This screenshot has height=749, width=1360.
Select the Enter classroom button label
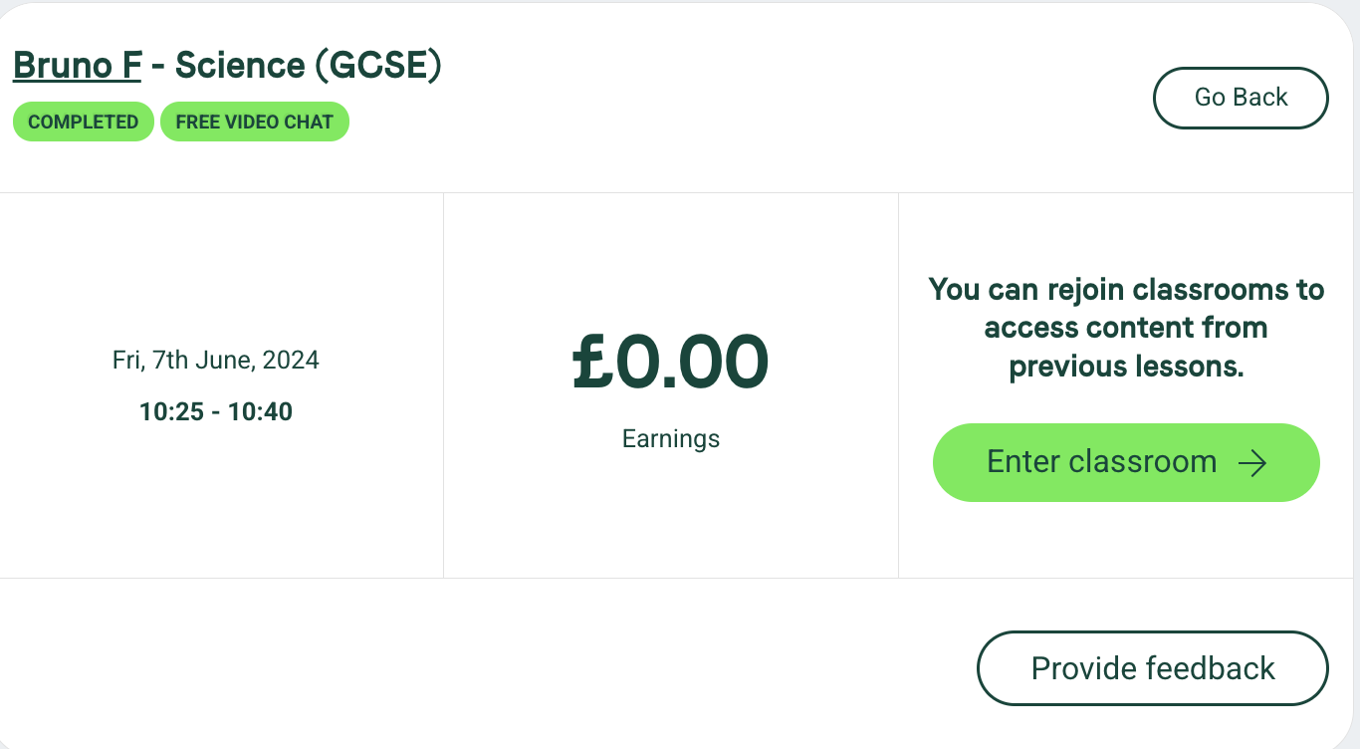click(x=1101, y=462)
